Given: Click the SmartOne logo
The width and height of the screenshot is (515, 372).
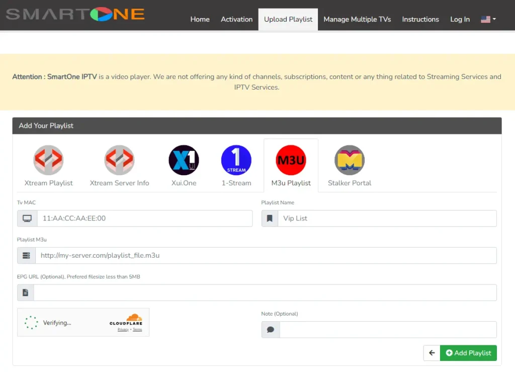Looking at the screenshot, I should pyautogui.click(x=75, y=14).
